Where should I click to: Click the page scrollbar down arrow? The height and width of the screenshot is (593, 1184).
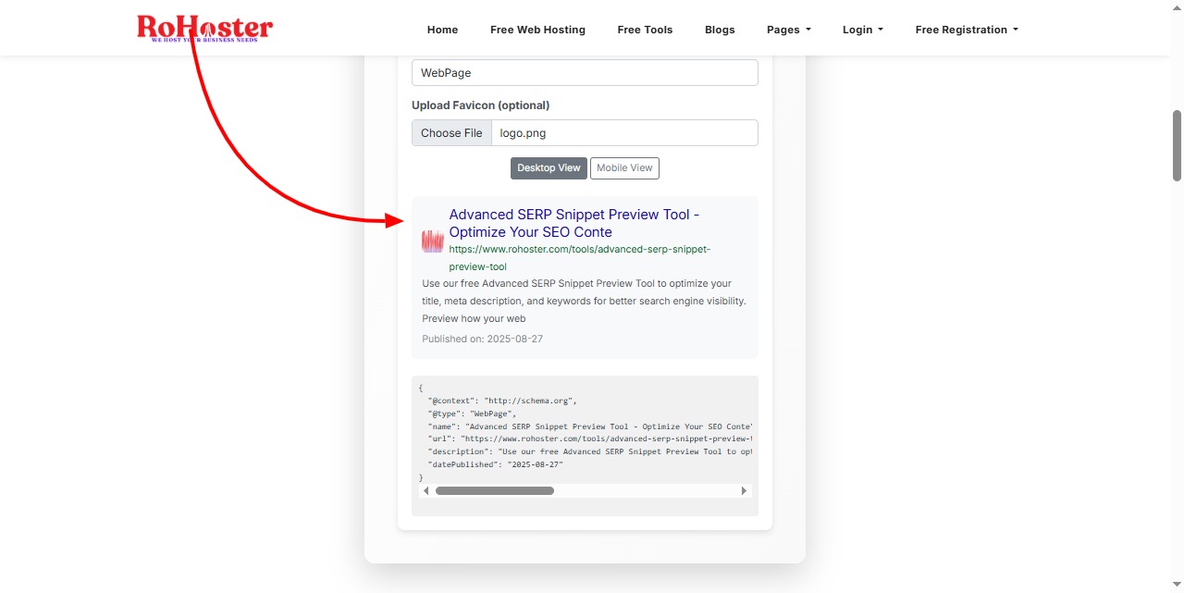click(1177, 586)
